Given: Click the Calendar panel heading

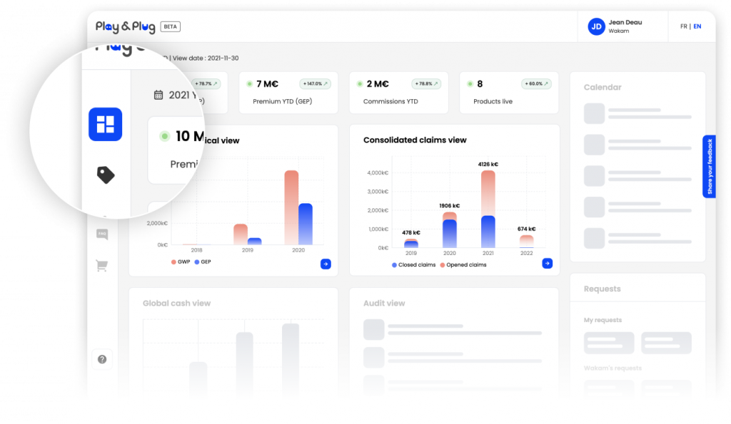Looking at the screenshot, I should pyautogui.click(x=603, y=87).
